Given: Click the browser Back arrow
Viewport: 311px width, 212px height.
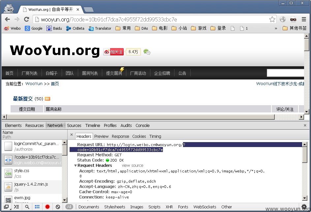Looking at the screenshot, I should (x=7, y=19).
